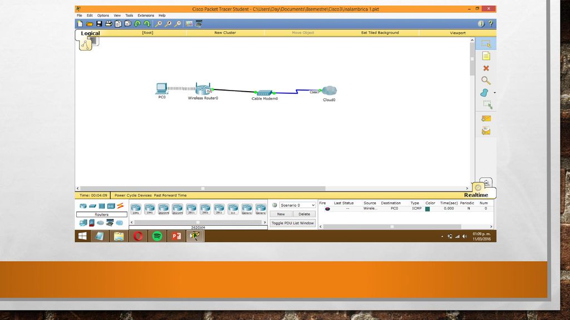Select the Add Complex PDU envelope tool

(x=486, y=131)
